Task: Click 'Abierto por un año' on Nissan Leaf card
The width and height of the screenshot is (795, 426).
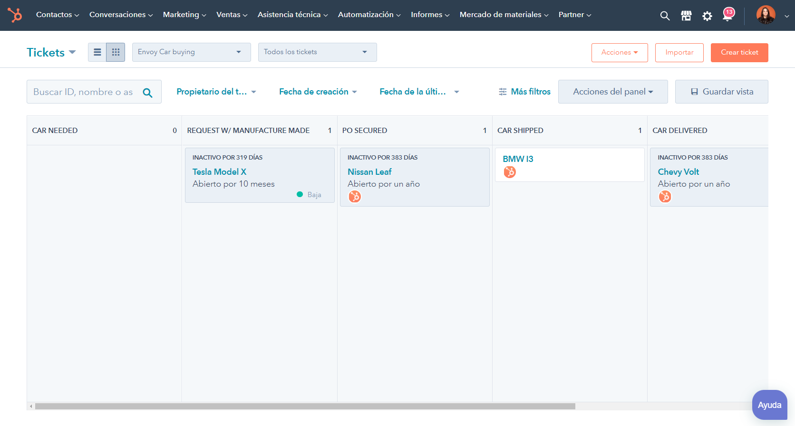Action: pyautogui.click(x=384, y=184)
